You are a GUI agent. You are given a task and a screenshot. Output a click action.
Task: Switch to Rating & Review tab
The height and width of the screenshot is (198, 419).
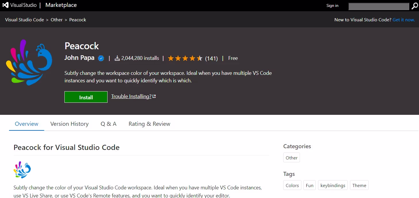pos(149,124)
